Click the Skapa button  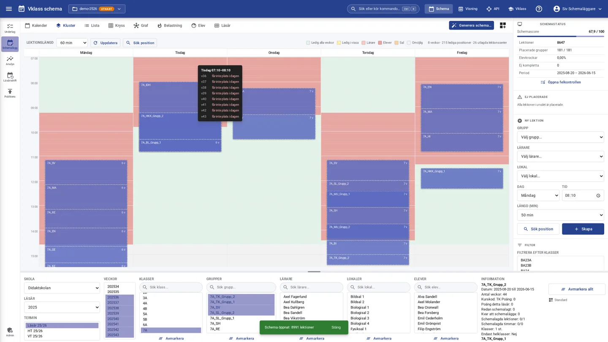click(x=583, y=229)
